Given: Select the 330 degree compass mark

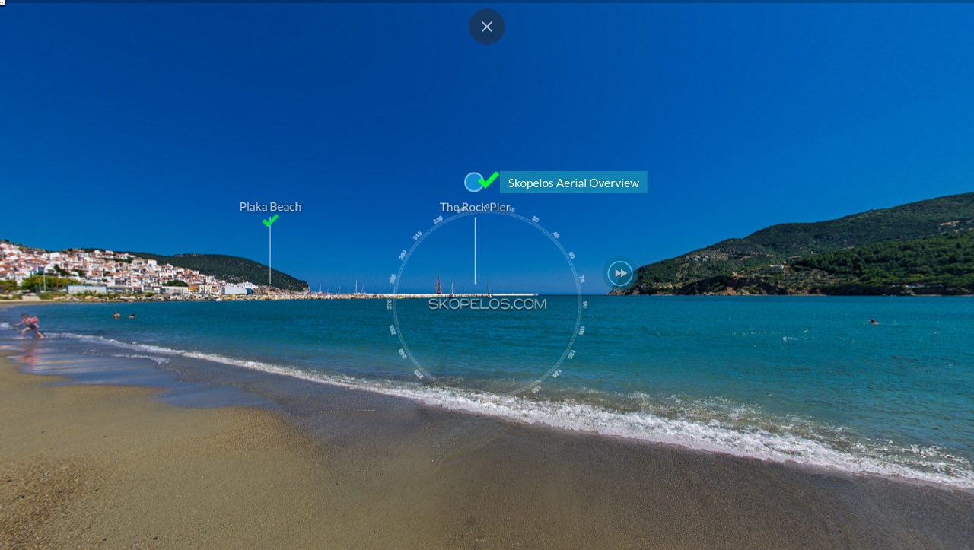Looking at the screenshot, I should tap(438, 220).
